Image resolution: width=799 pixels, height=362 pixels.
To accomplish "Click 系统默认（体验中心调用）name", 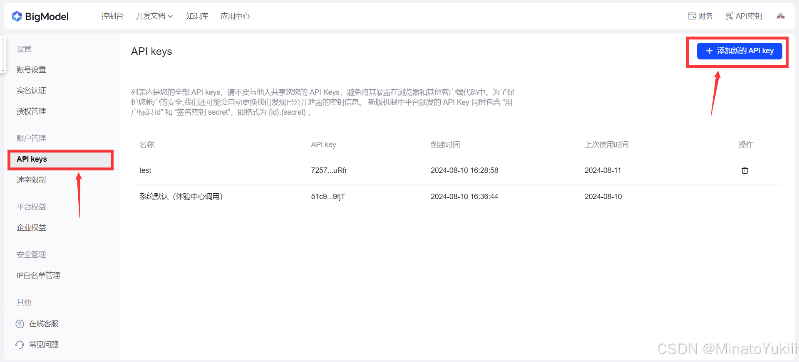I will tap(181, 197).
